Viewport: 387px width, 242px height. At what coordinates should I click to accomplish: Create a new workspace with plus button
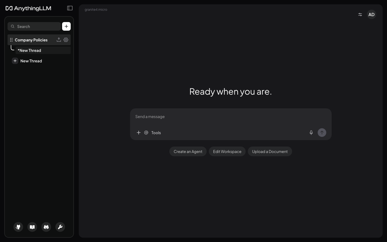click(x=66, y=26)
